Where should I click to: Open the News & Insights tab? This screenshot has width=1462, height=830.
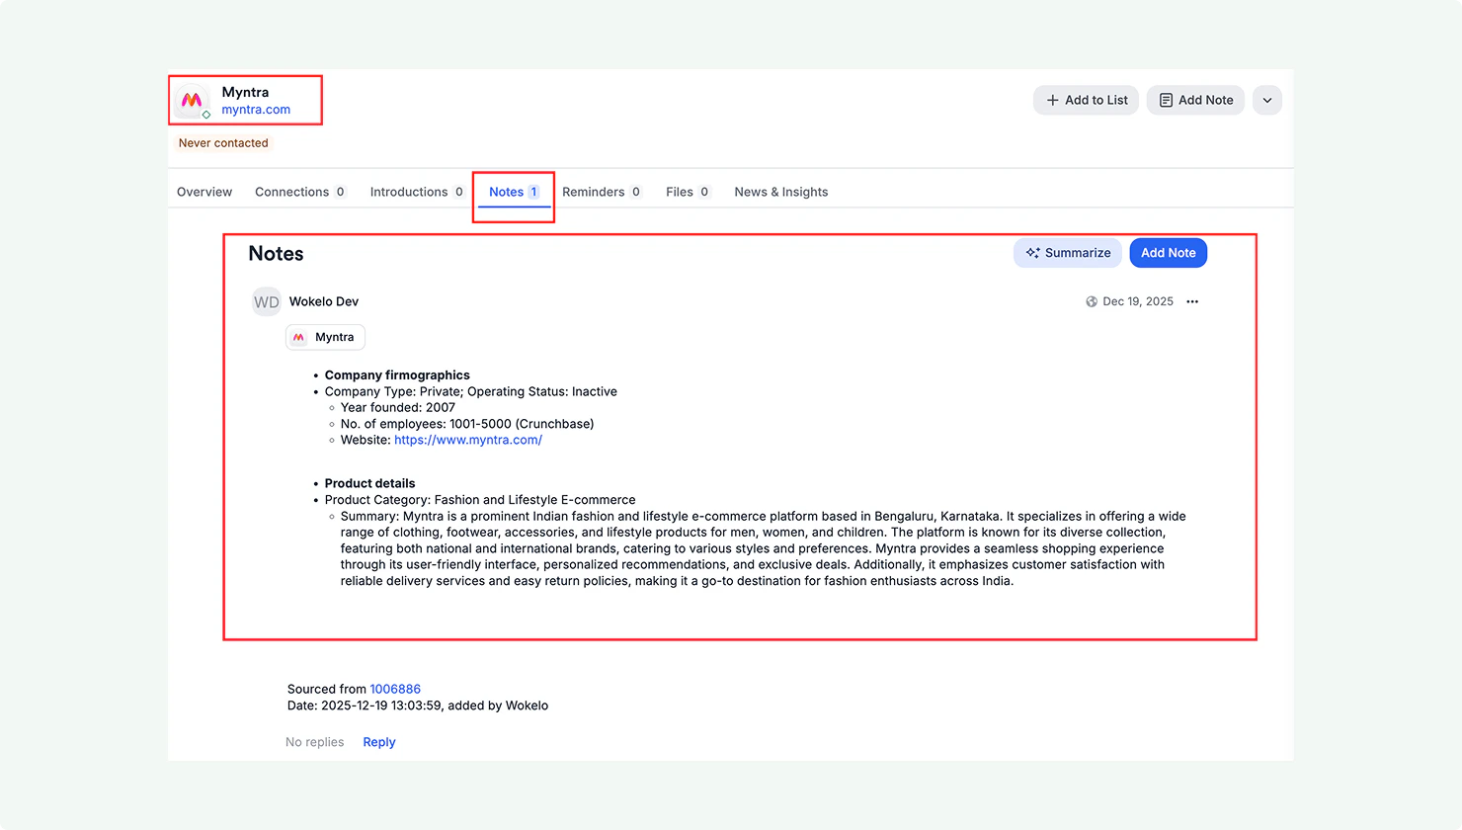point(781,192)
